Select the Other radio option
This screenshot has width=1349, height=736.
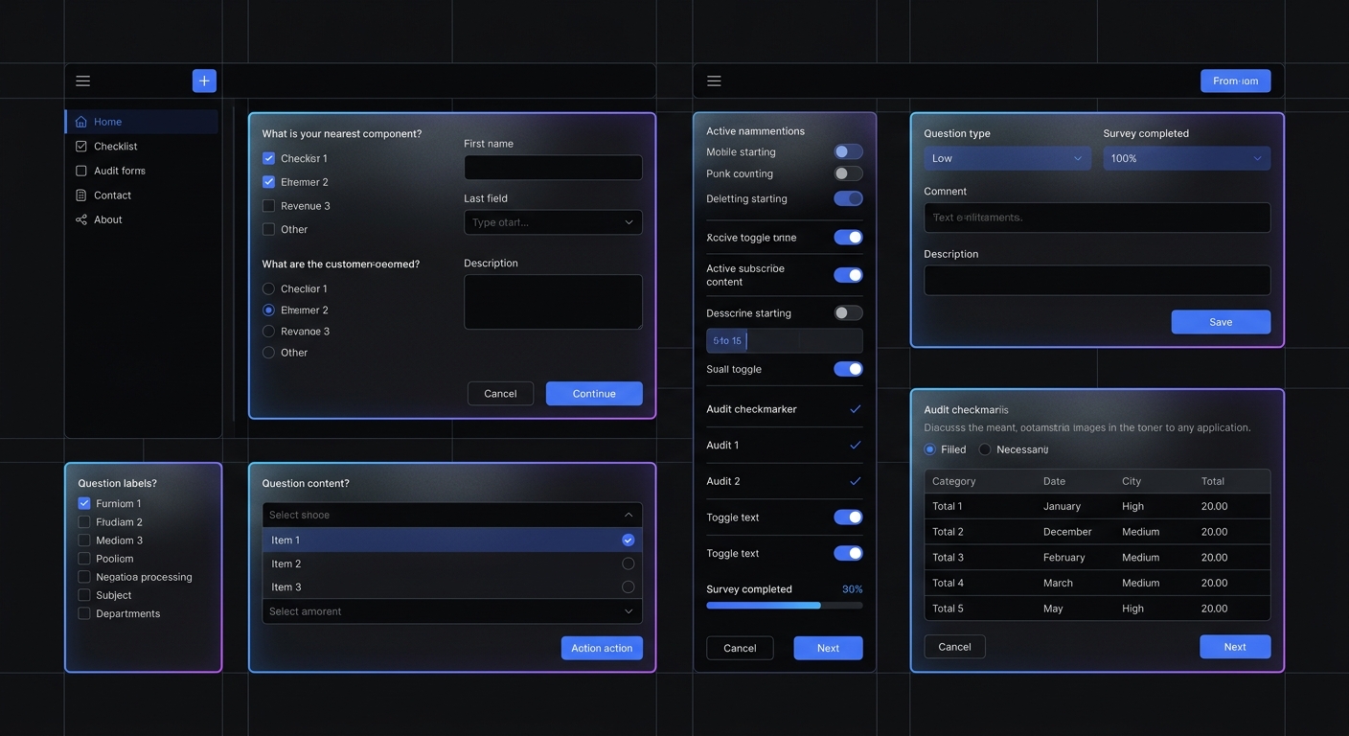tap(268, 353)
